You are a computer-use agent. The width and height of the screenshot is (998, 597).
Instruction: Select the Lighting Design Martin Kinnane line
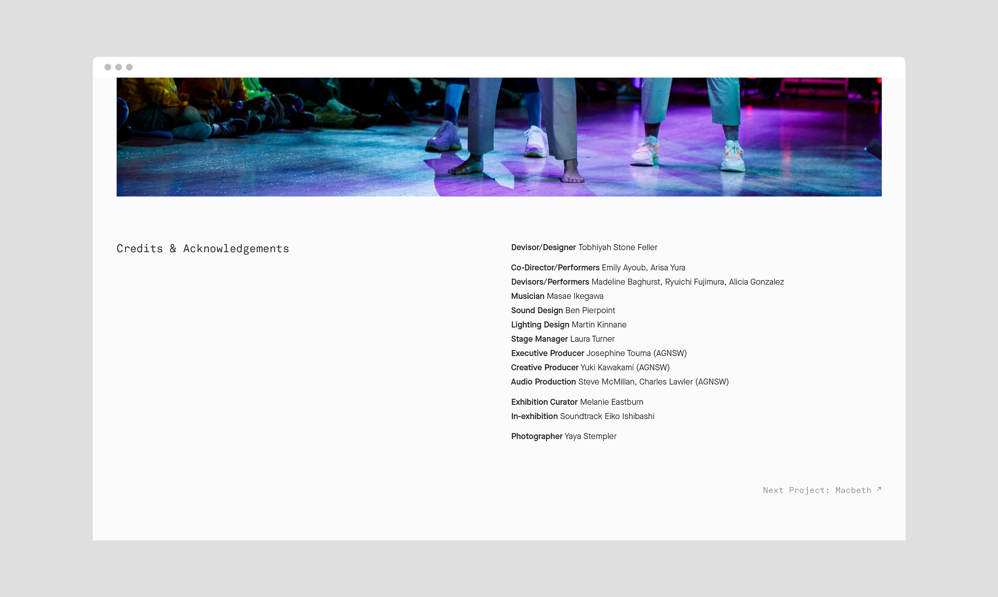pyautogui.click(x=569, y=325)
